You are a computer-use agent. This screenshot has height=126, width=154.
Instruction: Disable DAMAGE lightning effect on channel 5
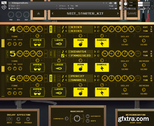tap(102, 67)
